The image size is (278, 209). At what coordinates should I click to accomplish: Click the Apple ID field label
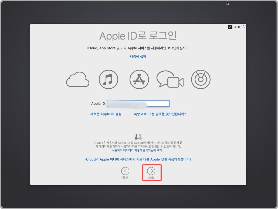coord(98,103)
